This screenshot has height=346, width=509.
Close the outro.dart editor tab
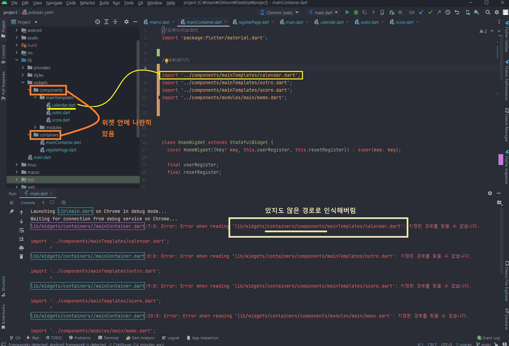coord(383,22)
